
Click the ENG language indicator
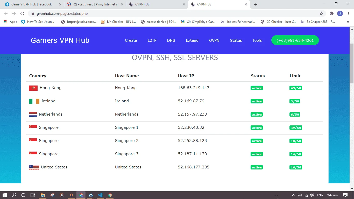click(x=320, y=195)
